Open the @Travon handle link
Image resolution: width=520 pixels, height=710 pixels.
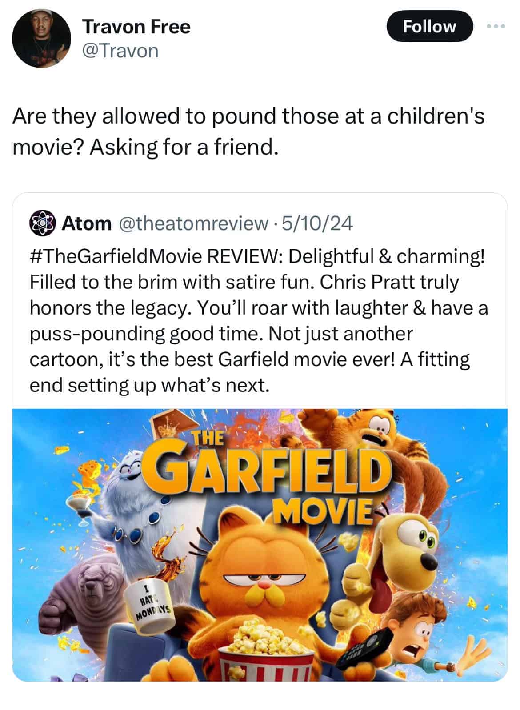tap(120, 50)
